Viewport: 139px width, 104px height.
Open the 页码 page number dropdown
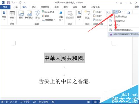pos(98,20)
